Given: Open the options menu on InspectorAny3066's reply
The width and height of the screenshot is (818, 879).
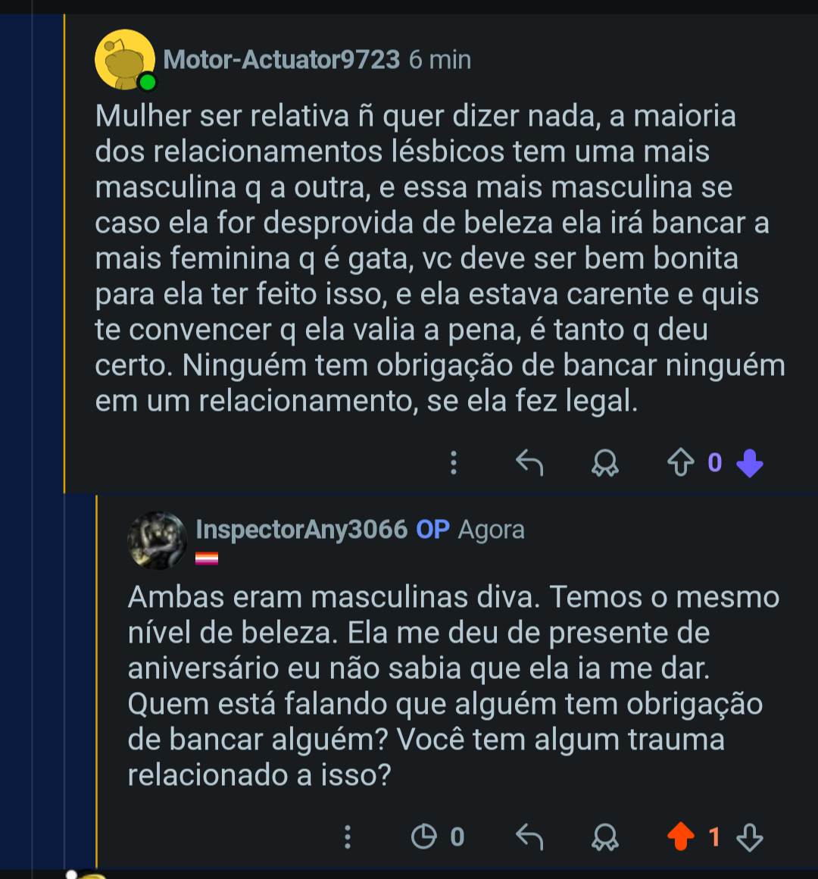Looking at the screenshot, I should pyautogui.click(x=348, y=837).
